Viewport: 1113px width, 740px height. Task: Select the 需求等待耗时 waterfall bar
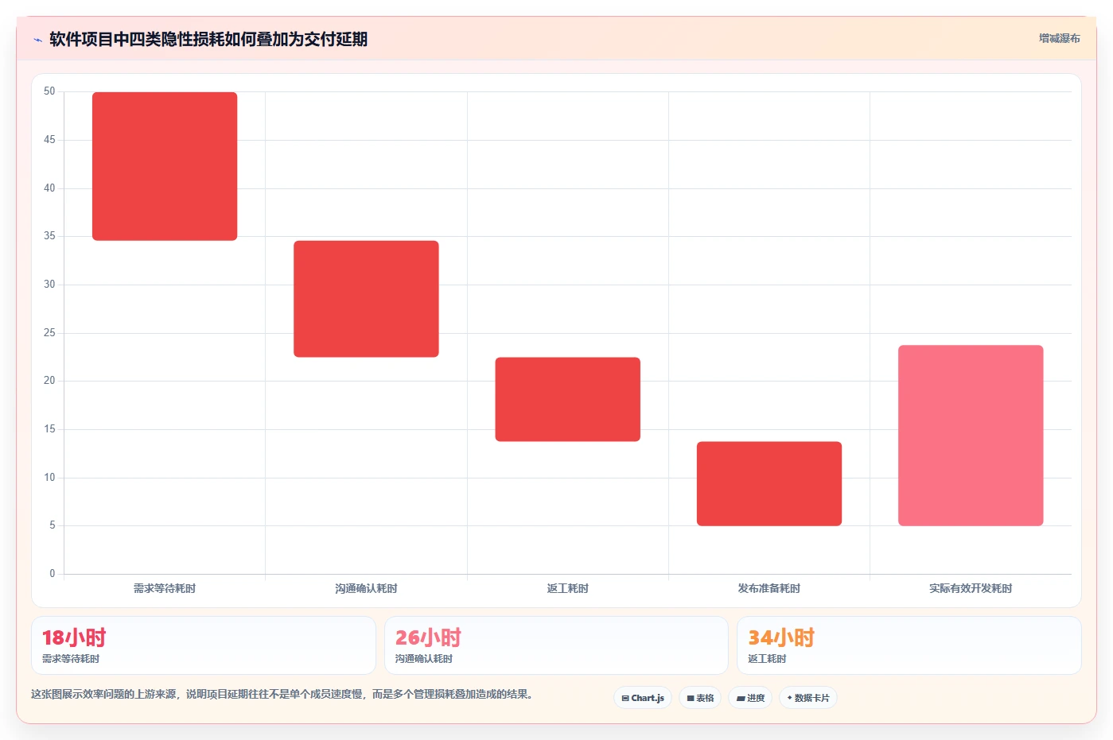click(x=165, y=166)
